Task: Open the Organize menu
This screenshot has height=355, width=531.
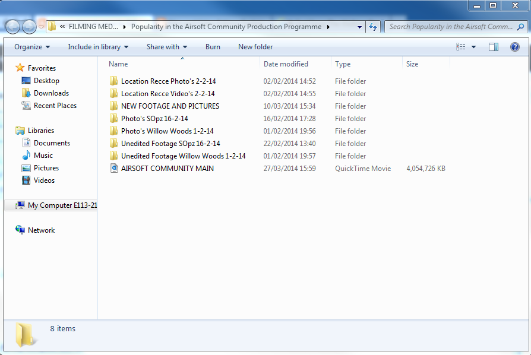Action: pos(32,47)
